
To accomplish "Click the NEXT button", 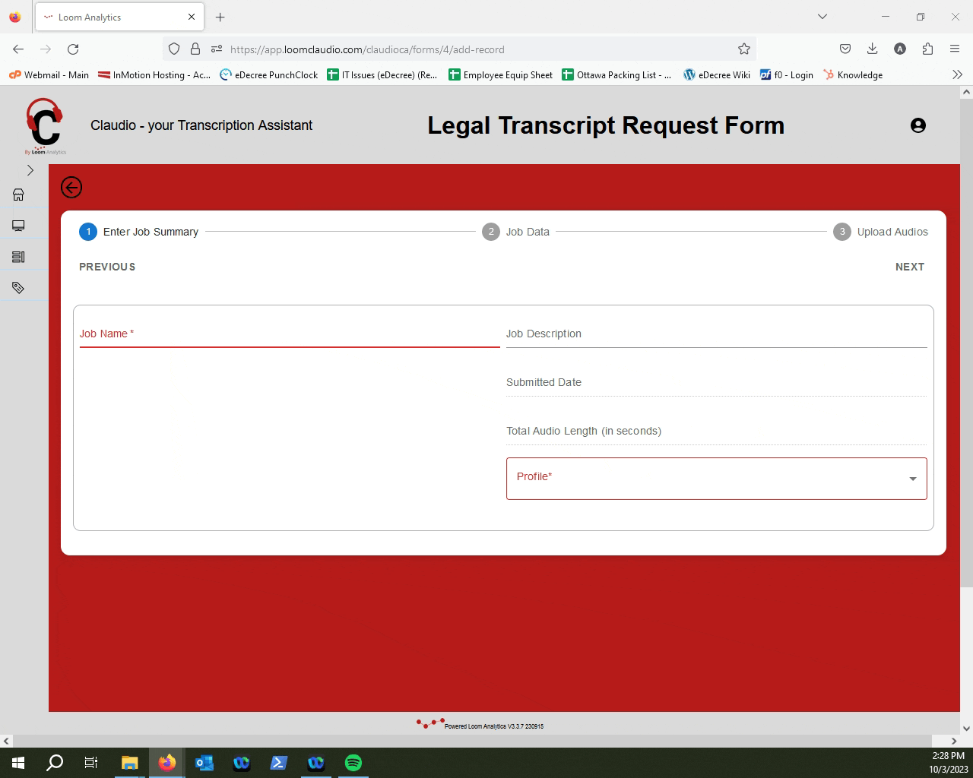I will tap(910, 267).
